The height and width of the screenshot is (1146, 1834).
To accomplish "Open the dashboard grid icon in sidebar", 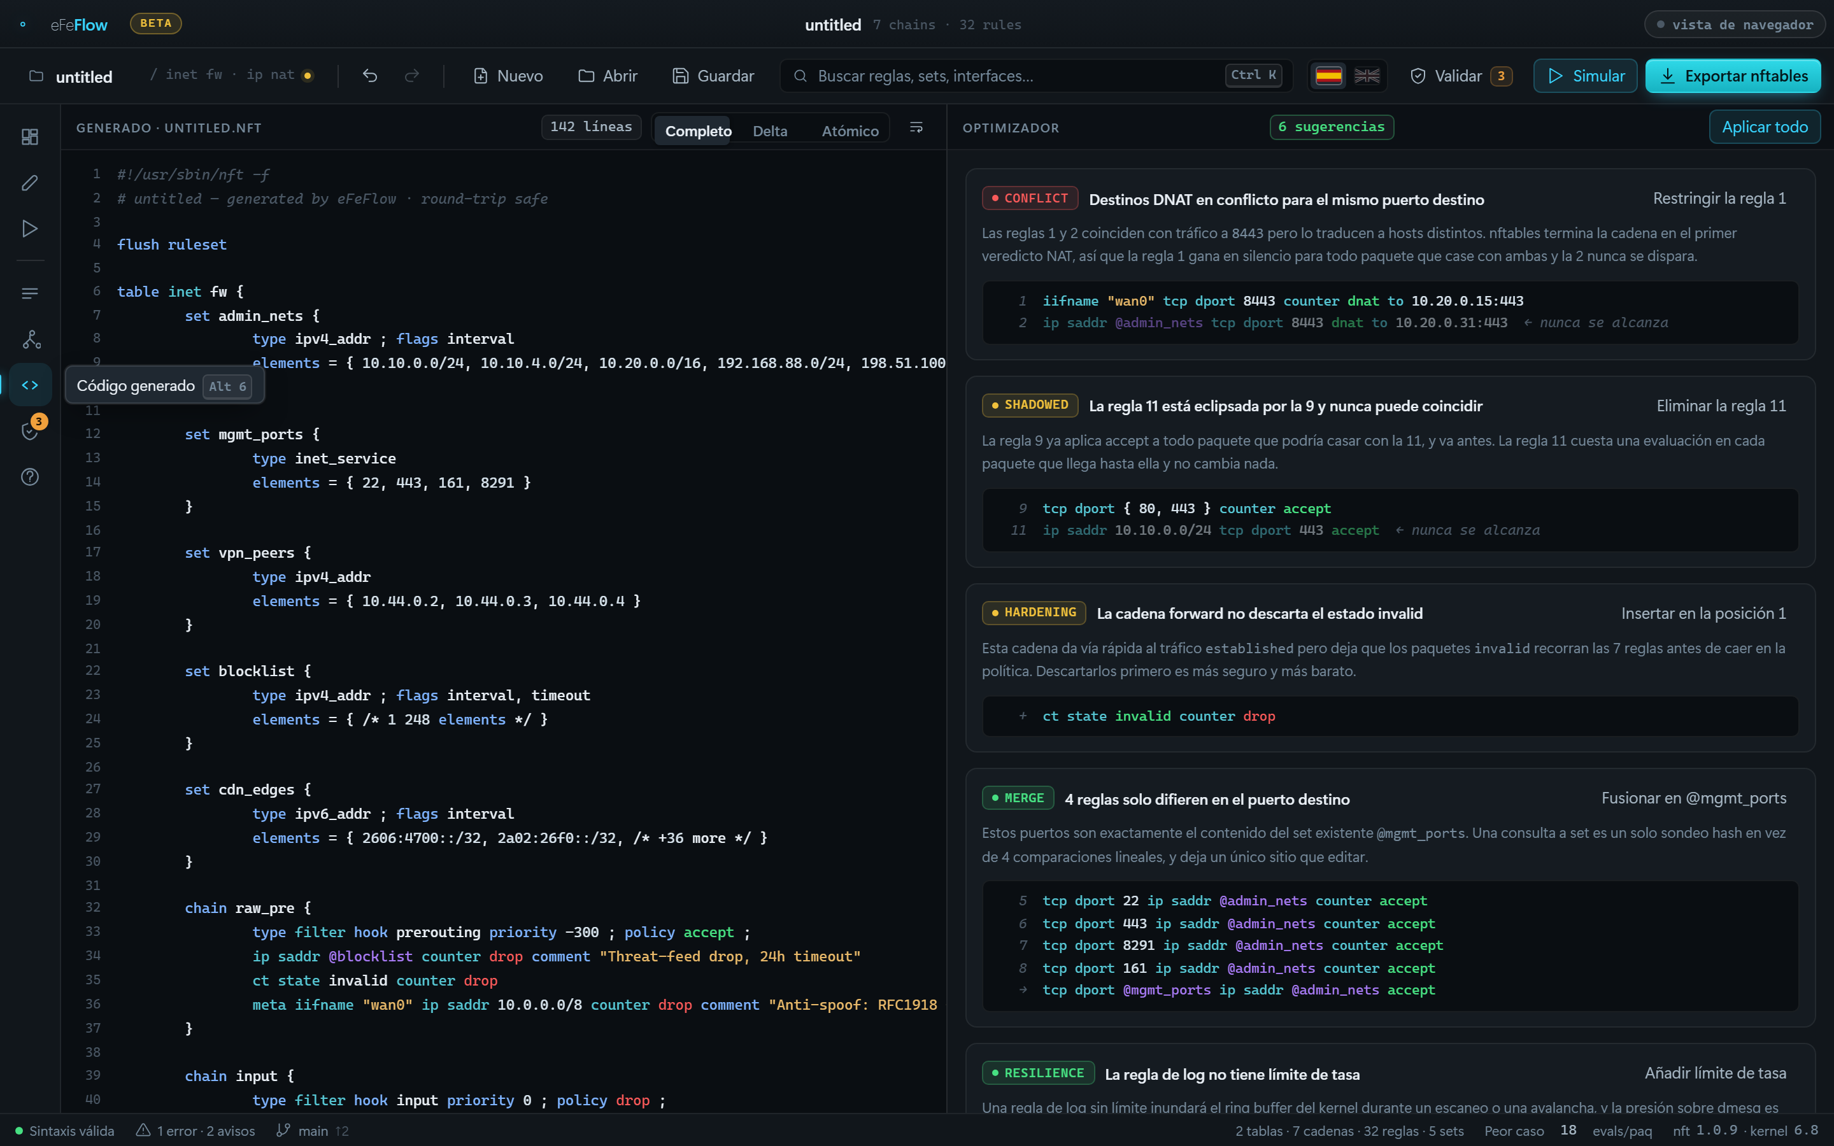I will tap(29, 136).
